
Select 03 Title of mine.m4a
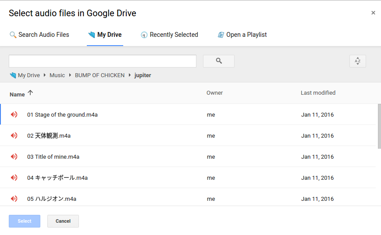(188, 157)
